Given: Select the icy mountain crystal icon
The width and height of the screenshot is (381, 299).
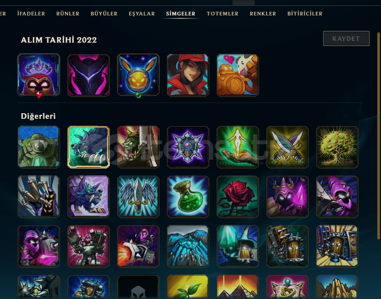Looking at the screenshot, I should (188, 246).
